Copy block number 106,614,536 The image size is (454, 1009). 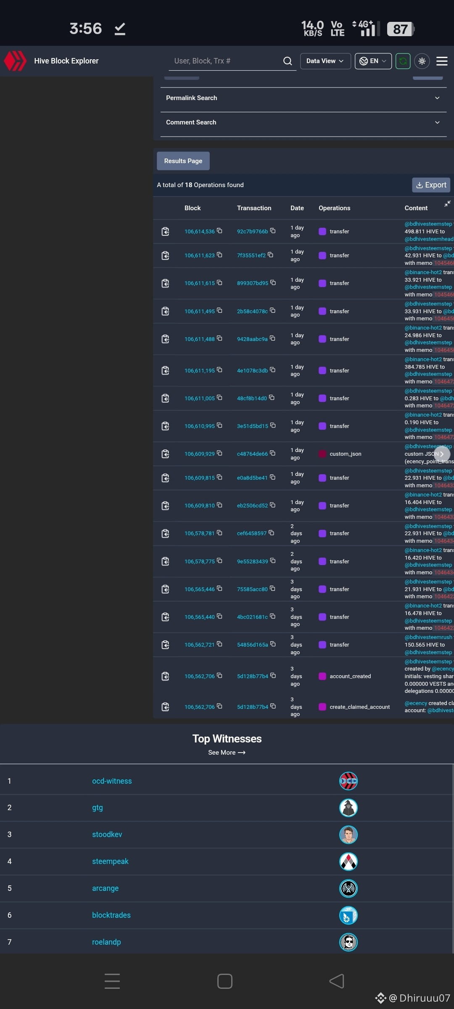coord(219,231)
